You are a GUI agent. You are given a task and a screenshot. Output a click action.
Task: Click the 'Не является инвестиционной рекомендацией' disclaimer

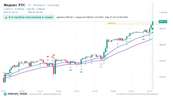[137, 94]
